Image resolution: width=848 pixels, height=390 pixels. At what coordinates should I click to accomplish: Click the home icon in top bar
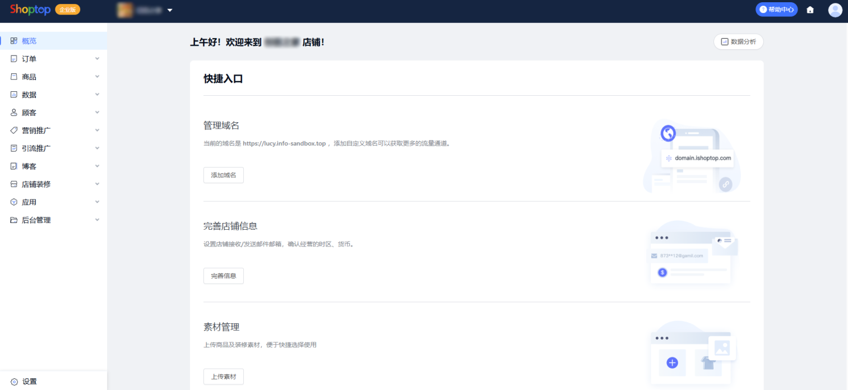pyautogui.click(x=810, y=10)
